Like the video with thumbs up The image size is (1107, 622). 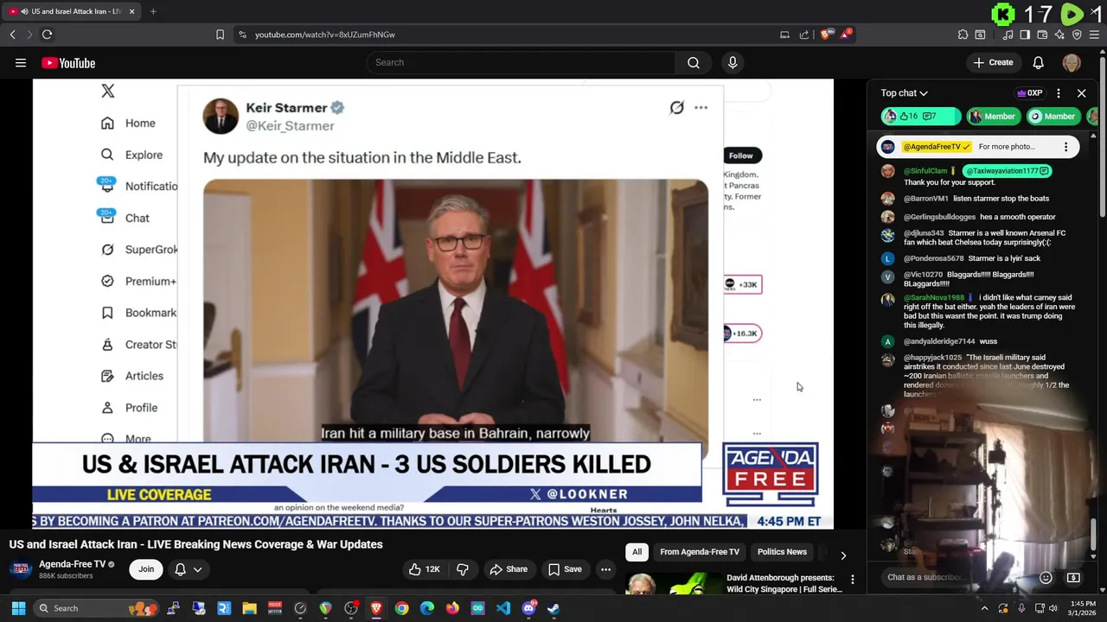point(425,569)
